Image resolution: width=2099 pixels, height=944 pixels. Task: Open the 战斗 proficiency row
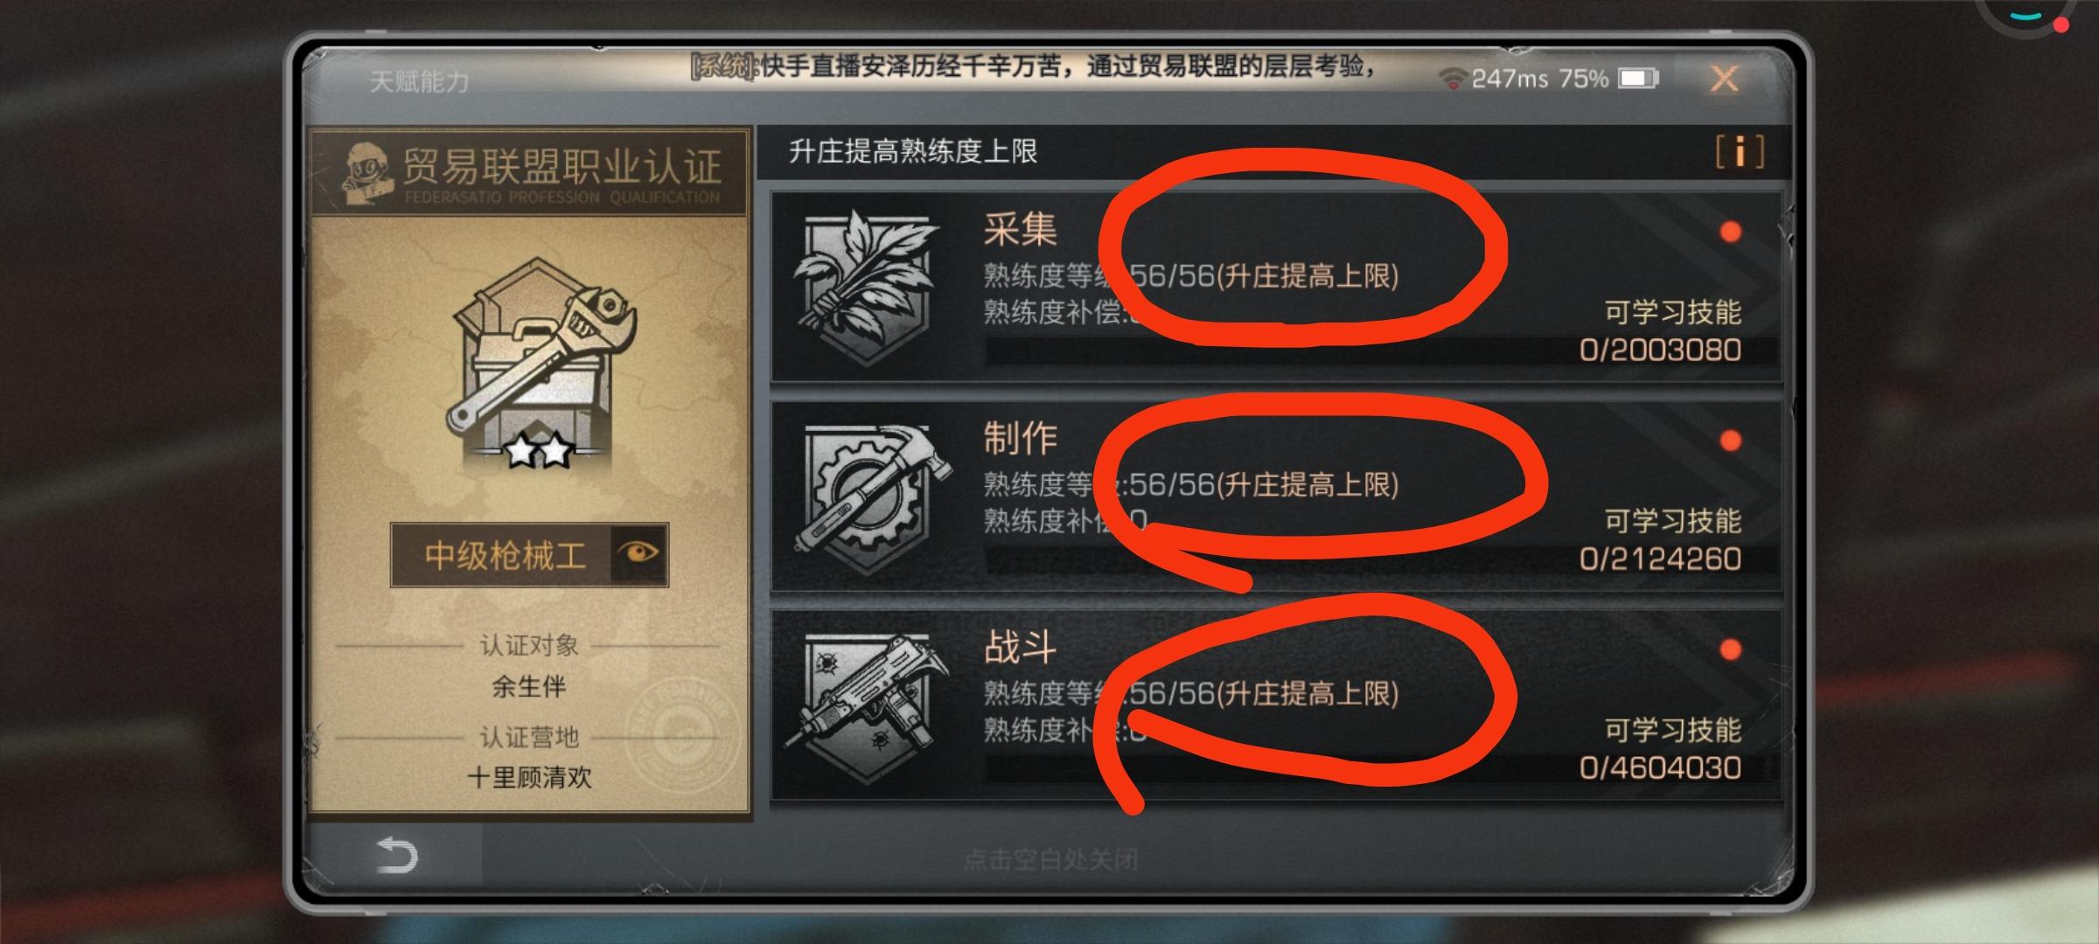1276,705
